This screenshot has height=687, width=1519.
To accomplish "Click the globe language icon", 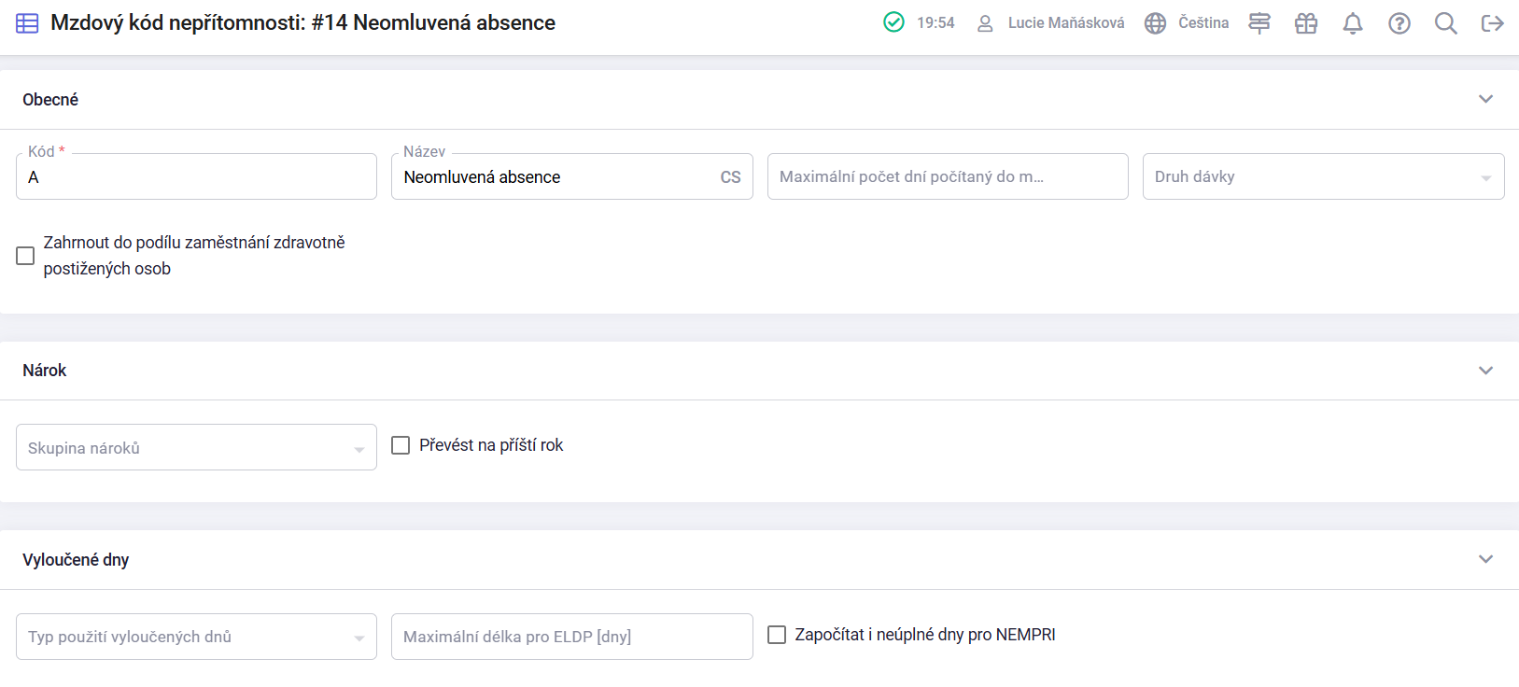I will pyautogui.click(x=1155, y=23).
